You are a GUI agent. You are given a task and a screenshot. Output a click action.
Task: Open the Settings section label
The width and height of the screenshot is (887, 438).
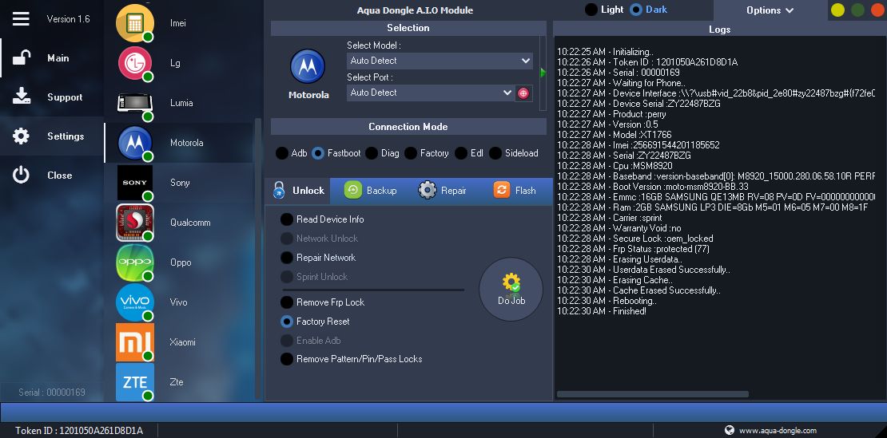[x=66, y=136]
